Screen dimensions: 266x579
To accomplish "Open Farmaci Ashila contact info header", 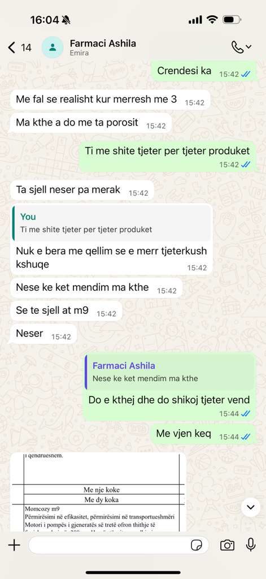I will [x=103, y=47].
